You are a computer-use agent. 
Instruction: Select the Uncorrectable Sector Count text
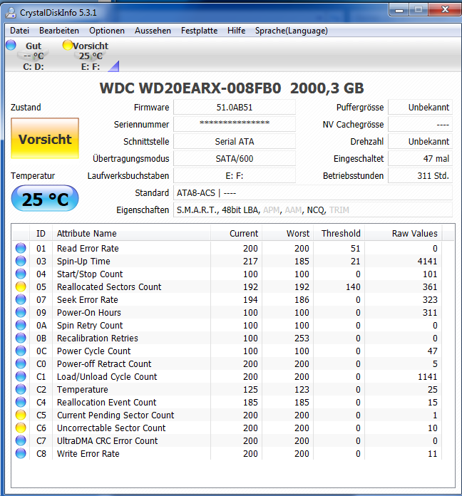coord(111,428)
